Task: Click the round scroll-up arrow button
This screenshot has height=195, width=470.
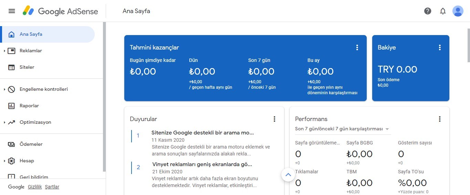Action: tap(288, 175)
